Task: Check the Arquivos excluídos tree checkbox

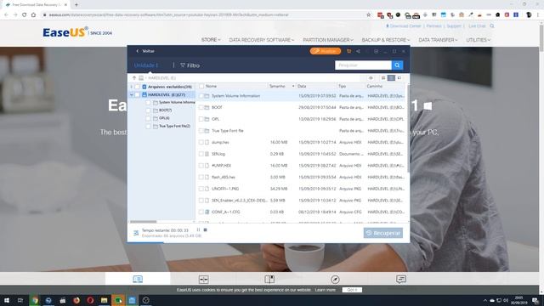Action: 138,87
